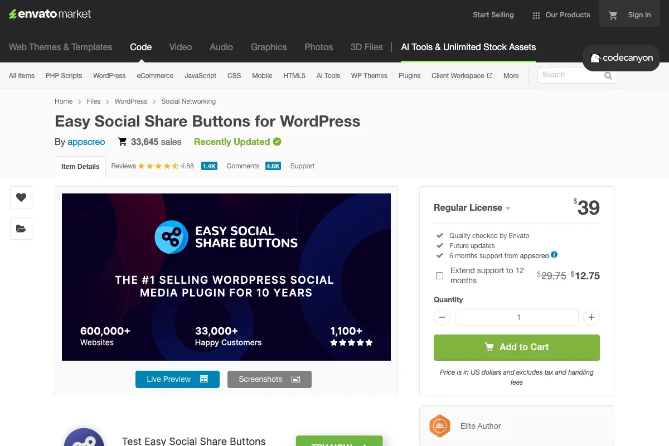Click the Live Preview button

pos(177,379)
